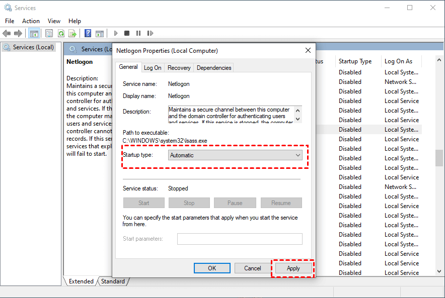Image resolution: width=445 pixels, height=298 pixels.
Task: Open the Startup type dropdown
Action: (235, 155)
